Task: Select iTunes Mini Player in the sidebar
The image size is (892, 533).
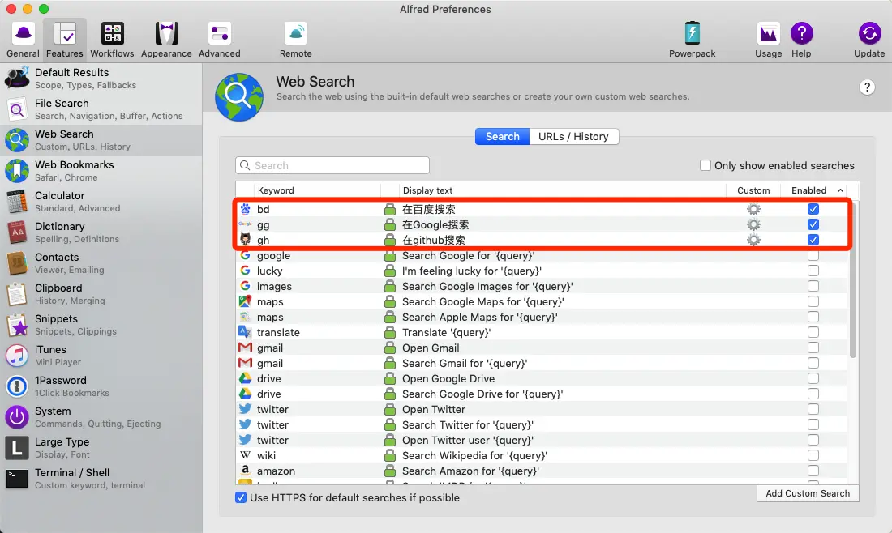Action: tap(101, 355)
